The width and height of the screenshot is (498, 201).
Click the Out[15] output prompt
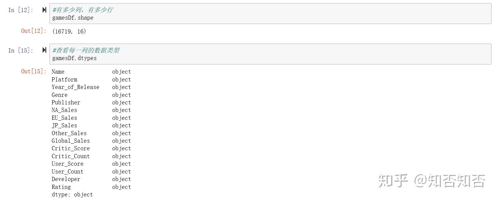pyautogui.click(x=34, y=72)
